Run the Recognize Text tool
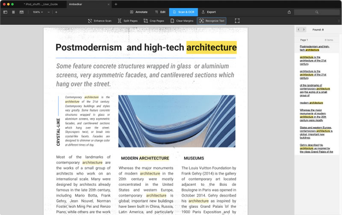 point(212,21)
